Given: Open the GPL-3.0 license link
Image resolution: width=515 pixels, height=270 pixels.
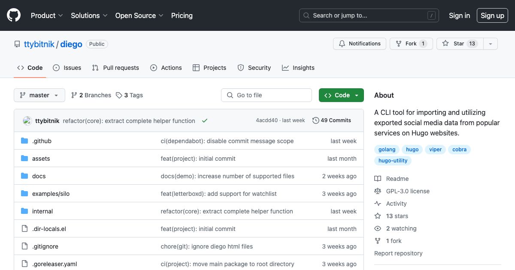Looking at the screenshot, I should (408, 191).
